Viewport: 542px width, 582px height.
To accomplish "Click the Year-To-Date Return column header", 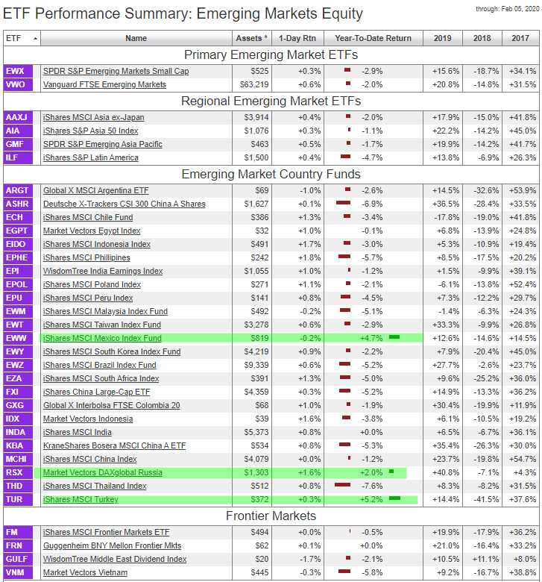I will click(373, 38).
